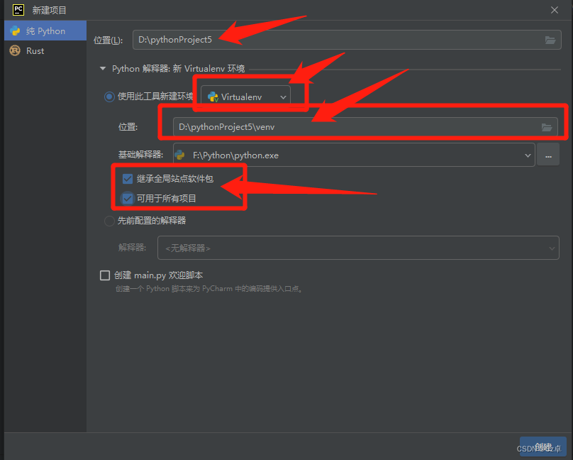Edit the project location field D:\pythonProject5

click(347, 40)
